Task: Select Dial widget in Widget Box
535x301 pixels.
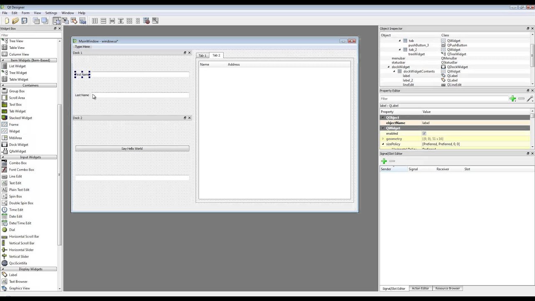Action: pyautogui.click(x=12, y=230)
